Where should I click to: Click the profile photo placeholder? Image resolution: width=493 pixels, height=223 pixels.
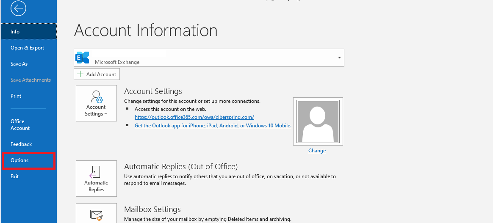click(x=318, y=121)
